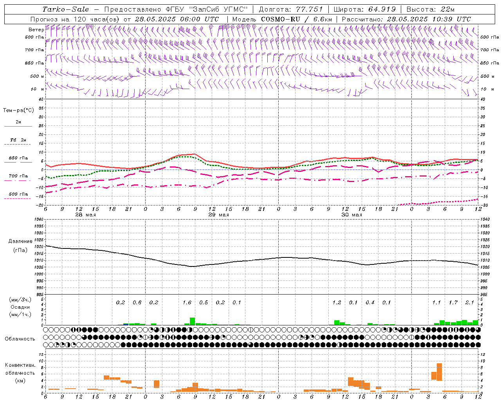Viewport: 501px width, 400px height.
Task: Select the Высота: 22м text
Action: pyautogui.click(x=431, y=9)
